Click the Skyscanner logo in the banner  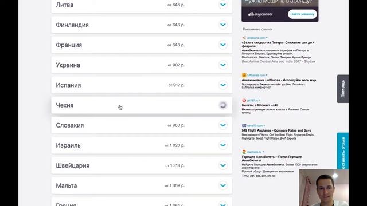pyautogui.click(x=260, y=14)
